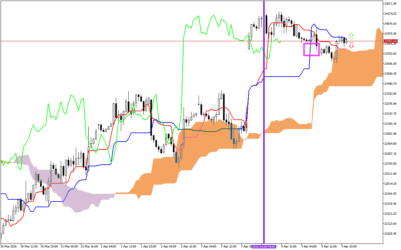
Task: Click the 1 Apr 12:00 time label
Action: pos(129,246)
